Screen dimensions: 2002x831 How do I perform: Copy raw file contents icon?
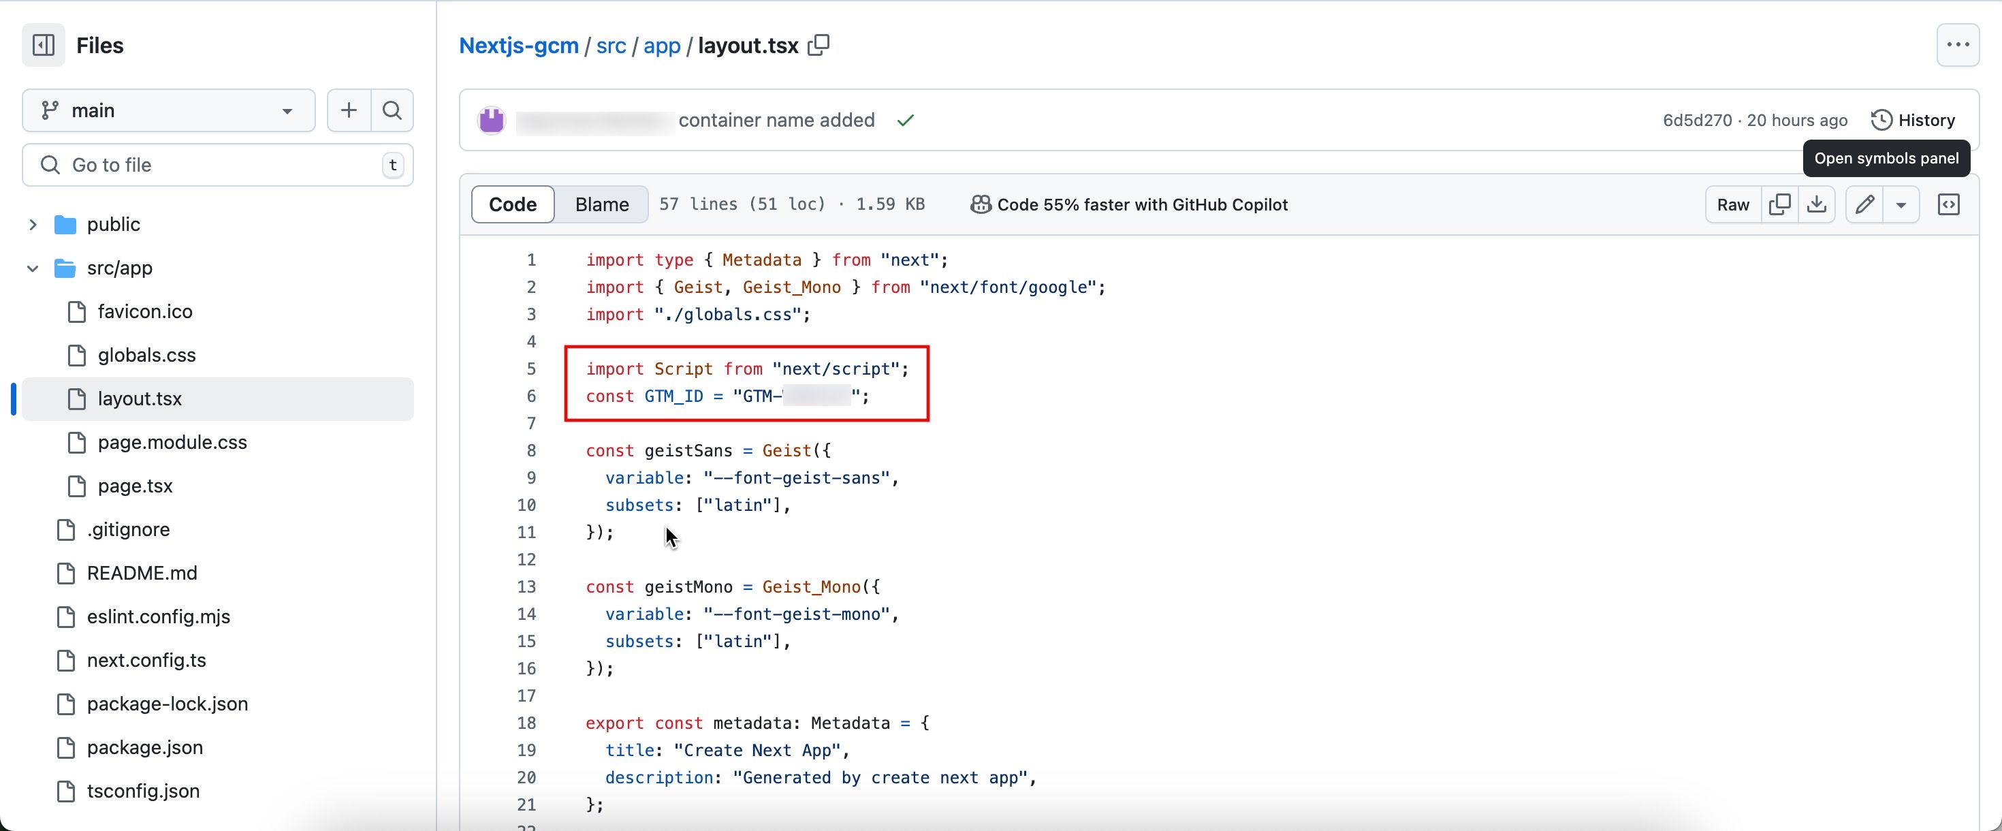coord(1779,204)
